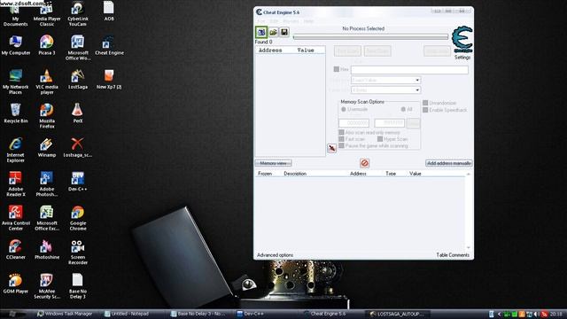The height and width of the screenshot is (319, 567).
Task: Open Base No Delay 3 file on desktop
Action: 78,285
